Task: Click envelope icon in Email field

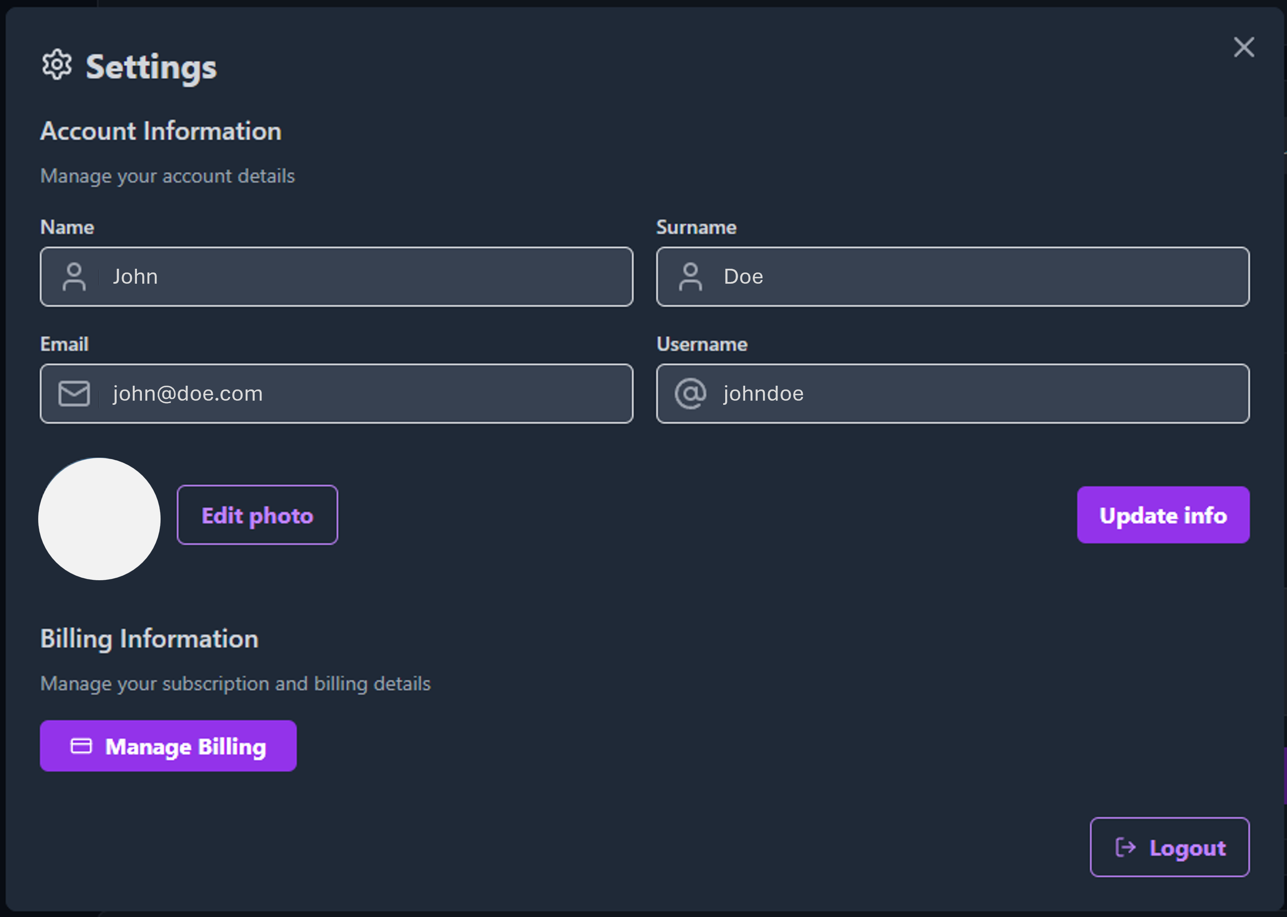Action: coord(74,394)
